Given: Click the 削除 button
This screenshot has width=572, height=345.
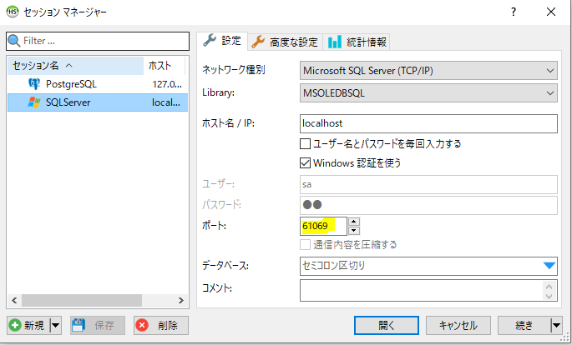Looking at the screenshot, I should (x=161, y=325).
